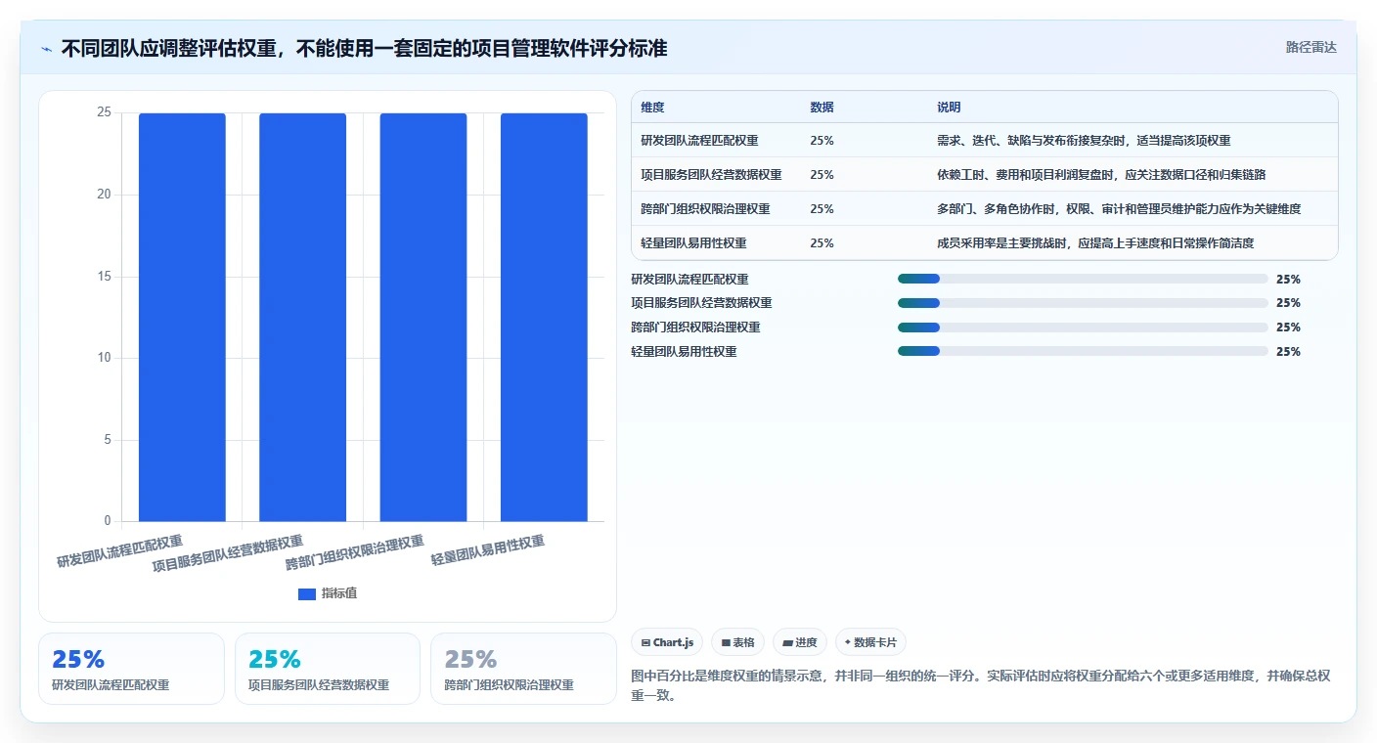Image resolution: width=1377 pixels, height=743 pixels.
Task: Select the Chart.js tag
Action: pos(667,642)
